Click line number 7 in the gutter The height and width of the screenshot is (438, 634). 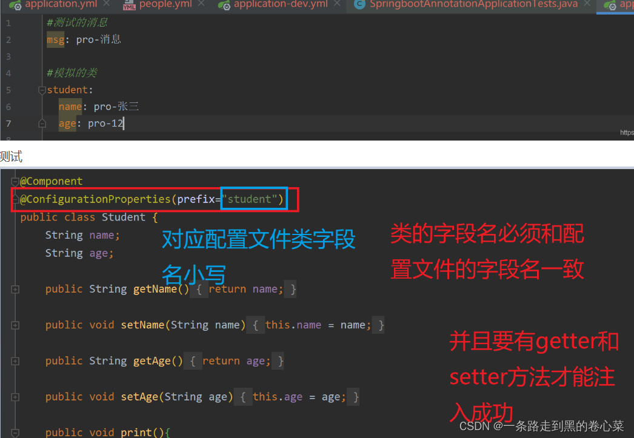pos(7,123)
